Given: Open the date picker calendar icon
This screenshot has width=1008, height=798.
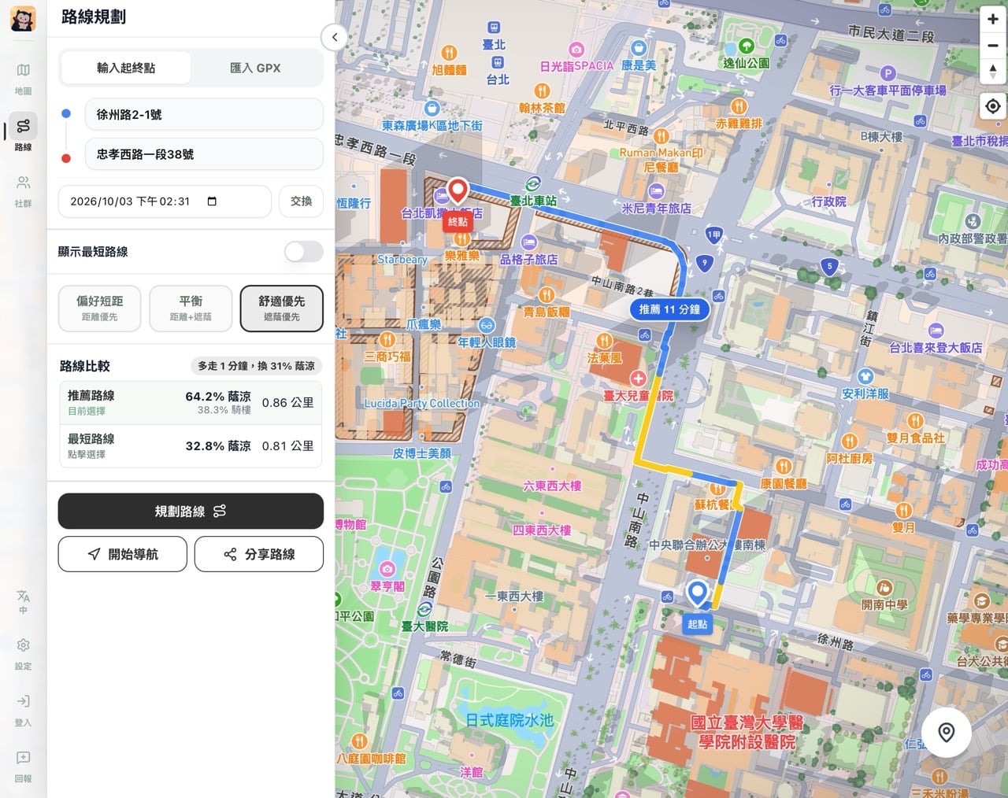Looking at the screenshot, I should point(212,201).
